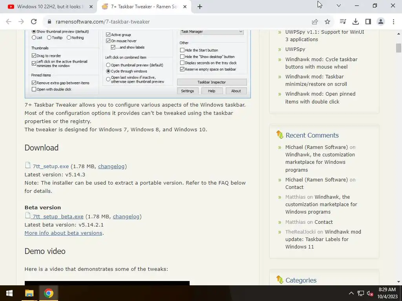Click the file icon beside 7tt_setup_beta.exe
The image size is (402, 301).
pos(28,216)
